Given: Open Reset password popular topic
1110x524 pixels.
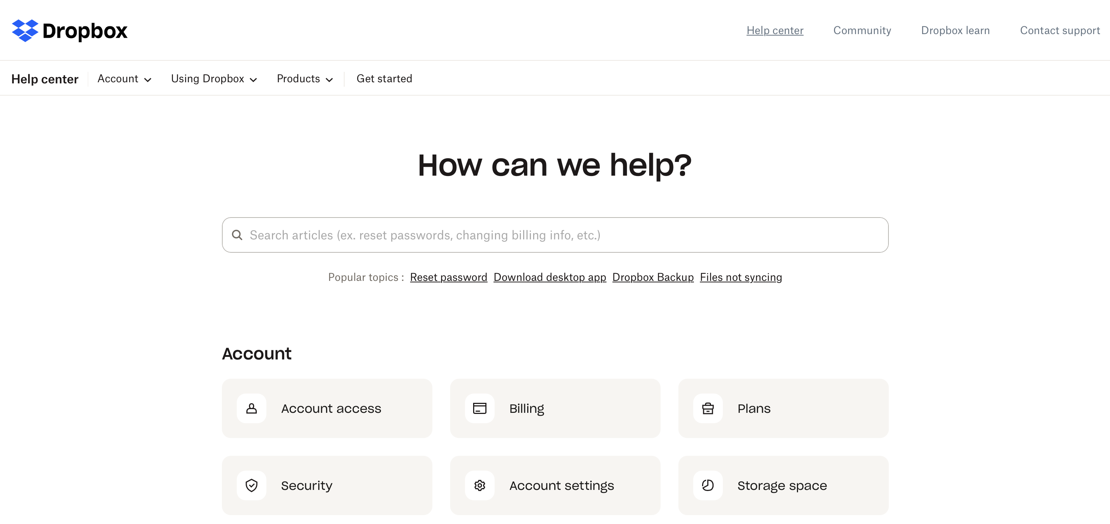Looking at the screenshot, I should click(x=449, y=277).
